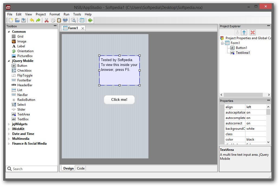Viewport: 279px width, 186px height.
Task: Select TextArea1 in Project Explorer tree
Action: [x=243, y=53]
